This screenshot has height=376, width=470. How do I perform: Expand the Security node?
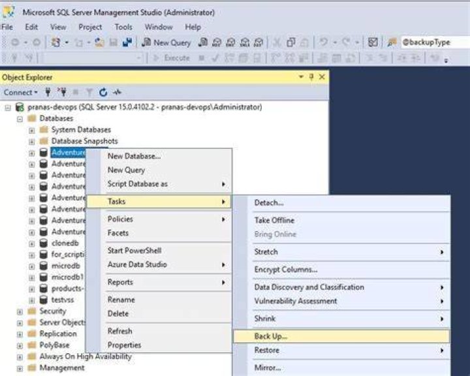click(20, 312)
